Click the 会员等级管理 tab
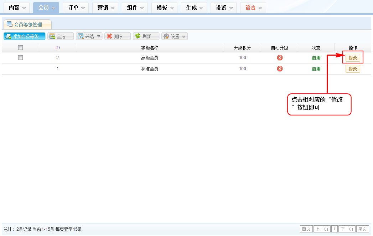This screenshot has height=236, width=373. coord(27,25)
